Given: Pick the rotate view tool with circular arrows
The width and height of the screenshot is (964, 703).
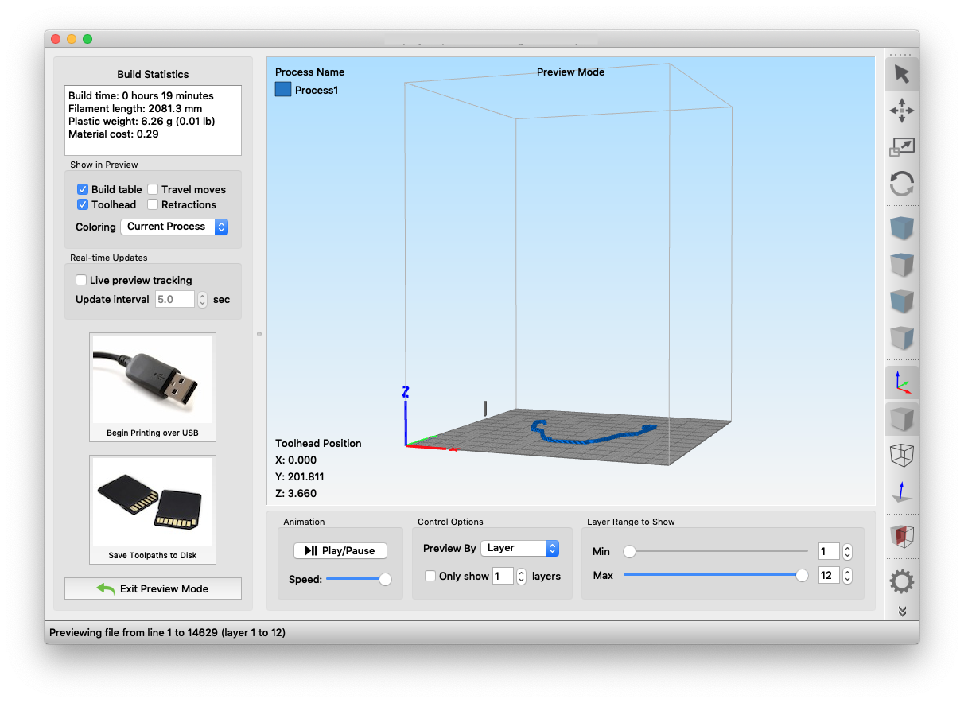Looking at the screenshot, I should pyautogui.click(x=901, y=184).
